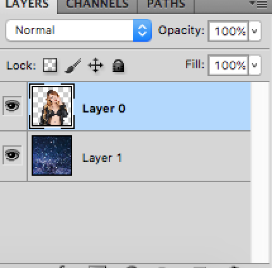Select the Layer 0 woman thumbnail

pos(52,106)
